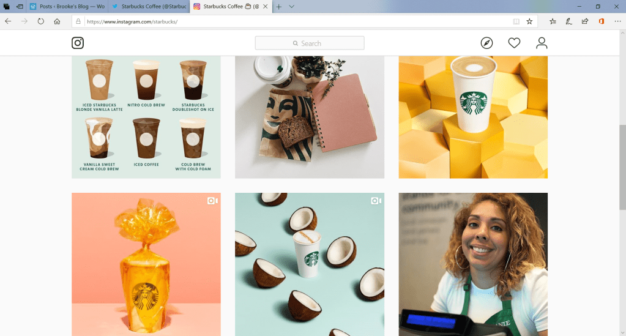Viewport: 626px width, 336px height.
Task: Open the browser settings ellipsis menu
Action: click(x=617, y=21)
